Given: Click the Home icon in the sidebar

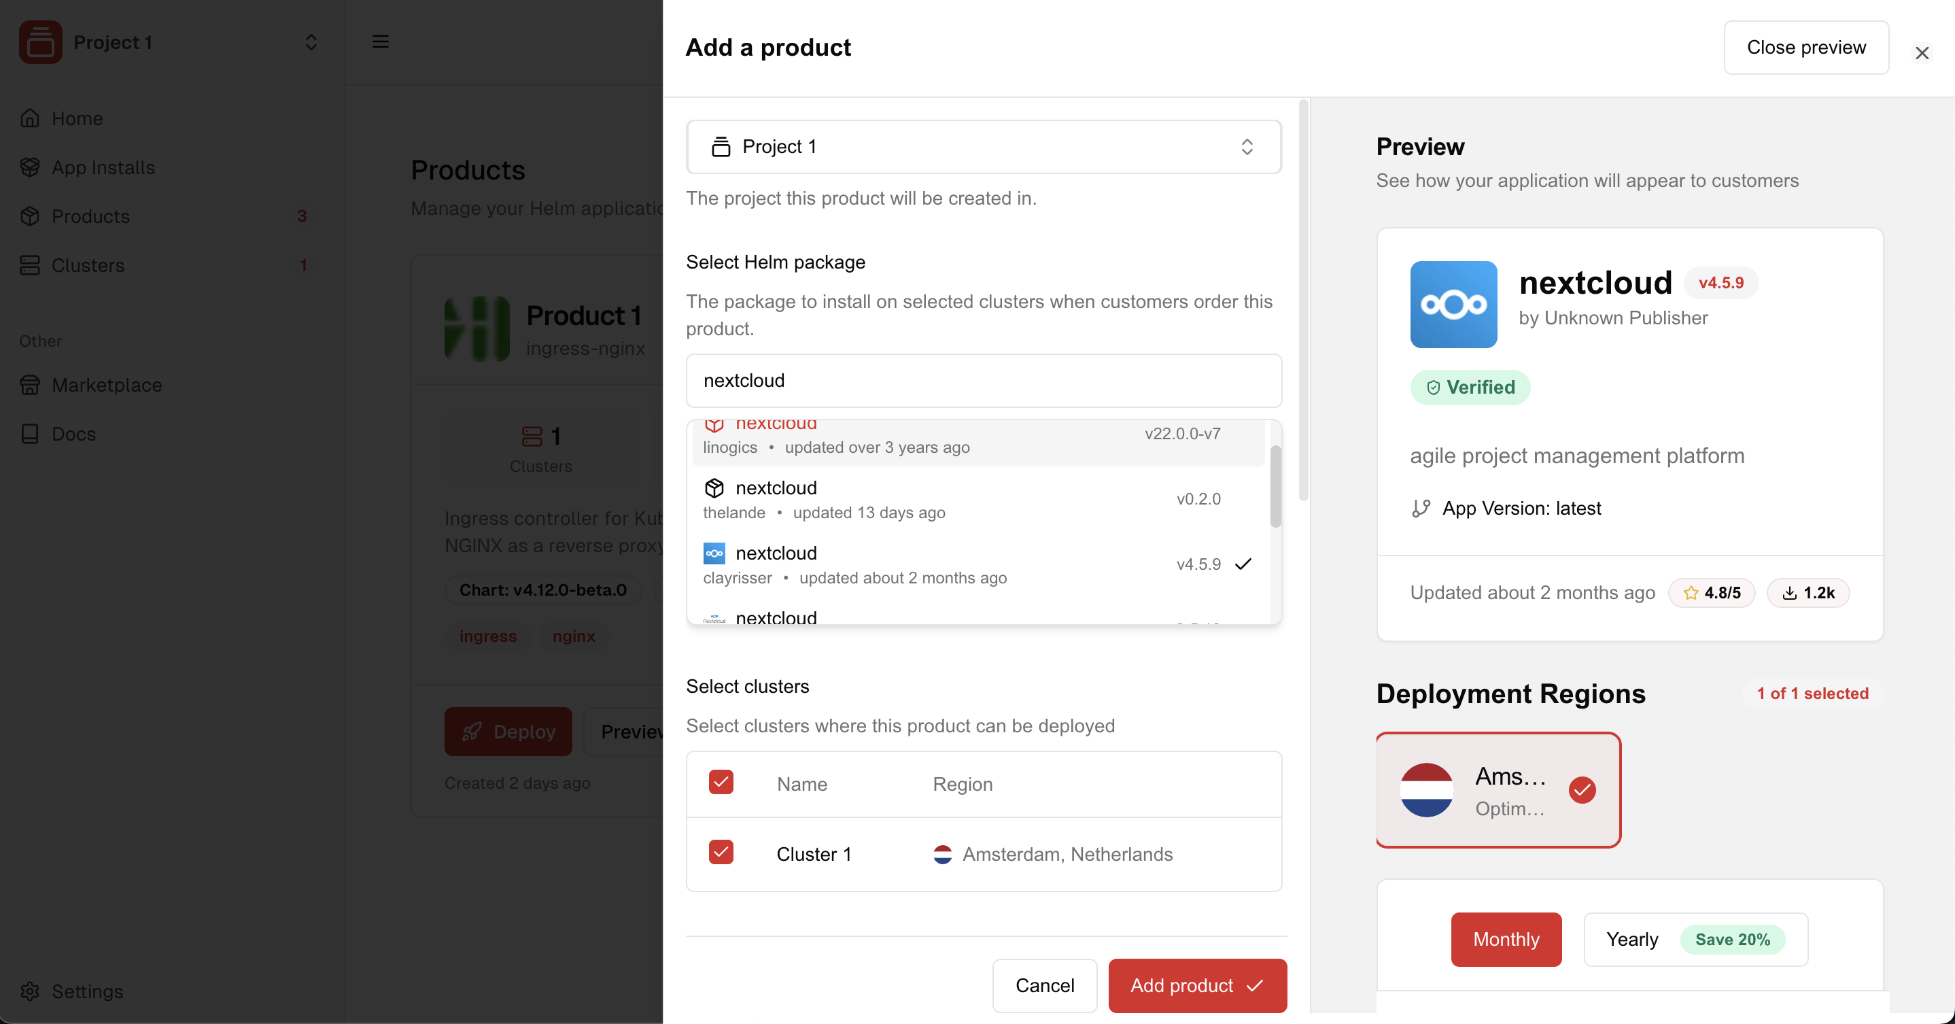Looking at the screenshot, I should [x=30, y=118].
